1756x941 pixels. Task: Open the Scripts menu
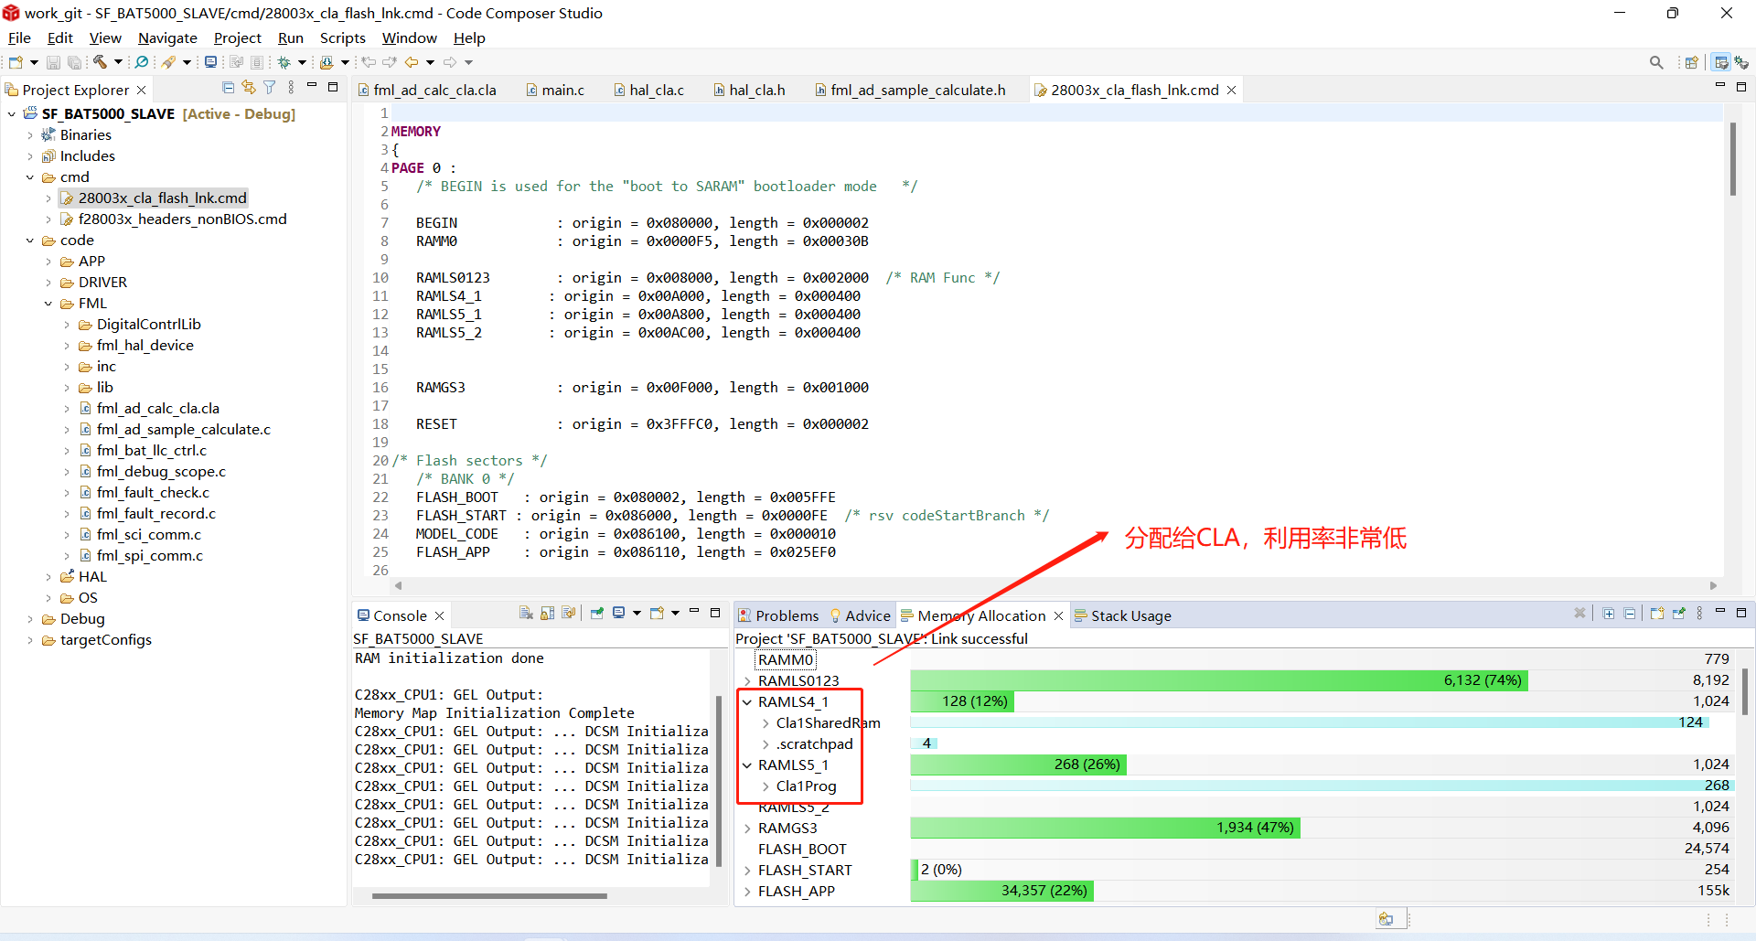click(342, 37)
